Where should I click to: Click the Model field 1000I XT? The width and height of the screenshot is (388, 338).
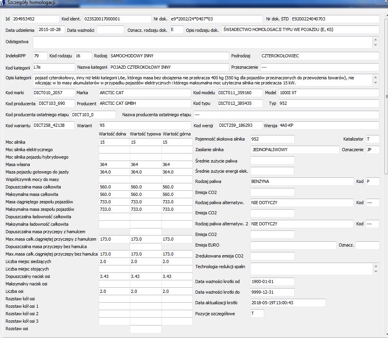point(329,93)
